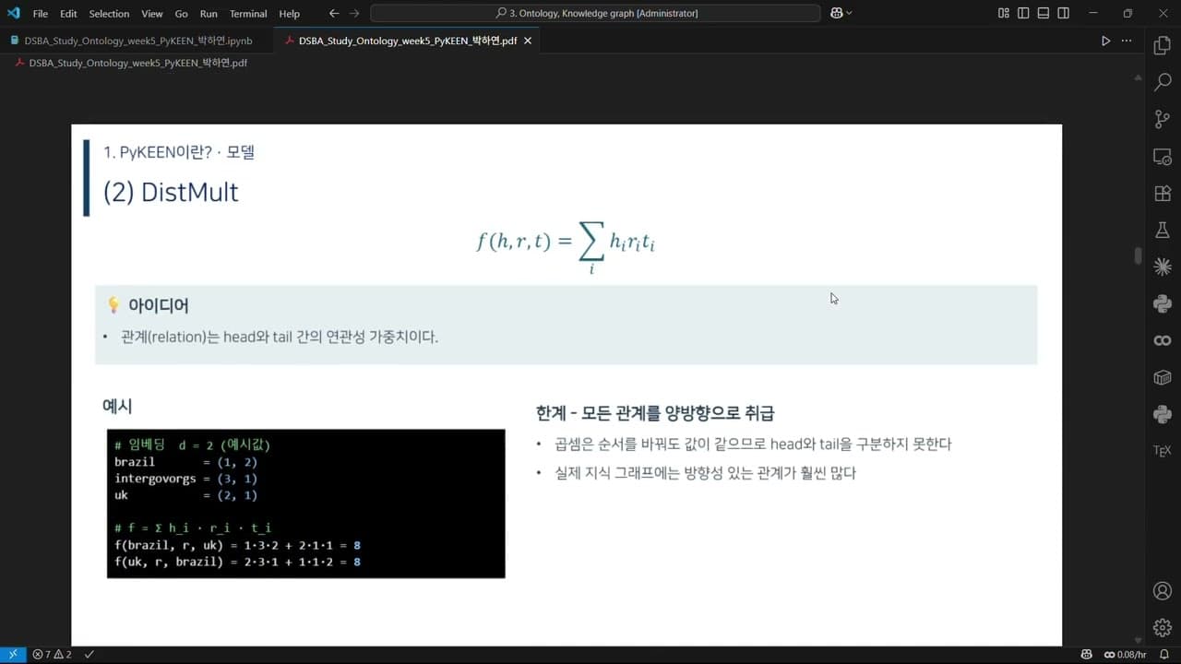Open the Search view icon

(x=1163, y=82)
